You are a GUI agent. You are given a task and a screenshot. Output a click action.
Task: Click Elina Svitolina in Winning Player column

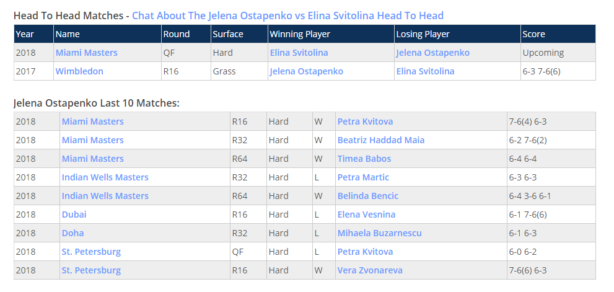pos(299,53)
